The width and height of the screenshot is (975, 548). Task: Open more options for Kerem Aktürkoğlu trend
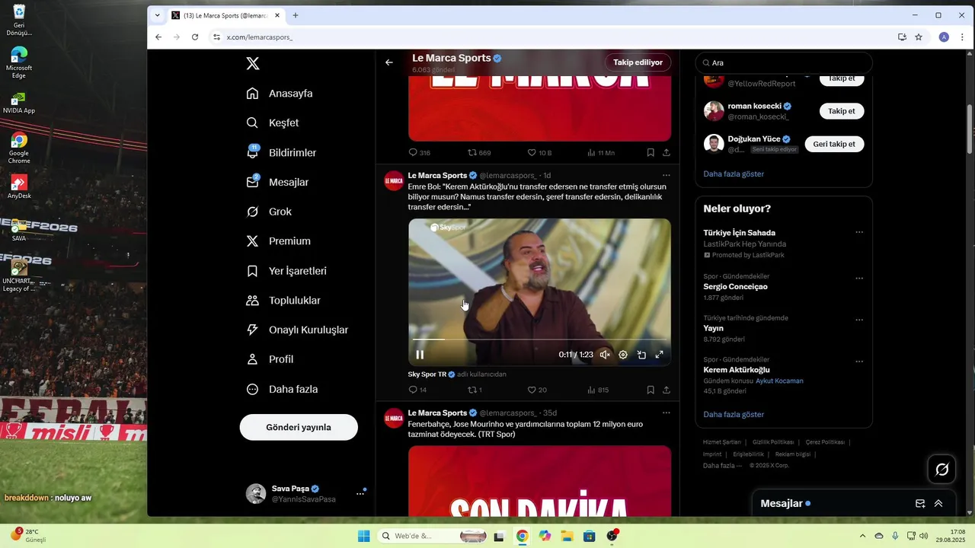point(859,362)
